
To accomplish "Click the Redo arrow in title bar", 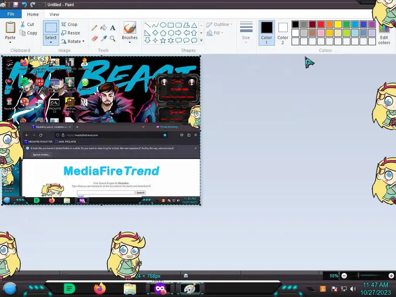I will (32, 5).
